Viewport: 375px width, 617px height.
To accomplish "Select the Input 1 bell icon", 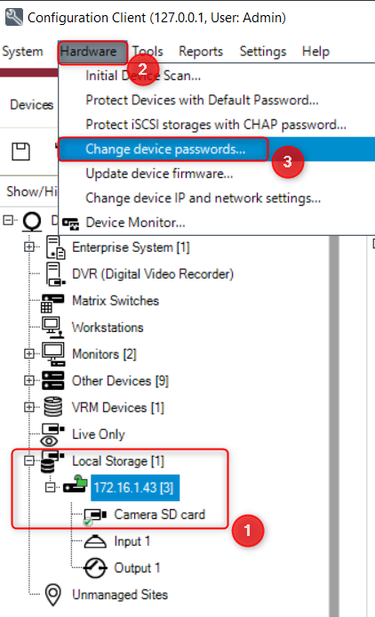I will pos(95,541).
